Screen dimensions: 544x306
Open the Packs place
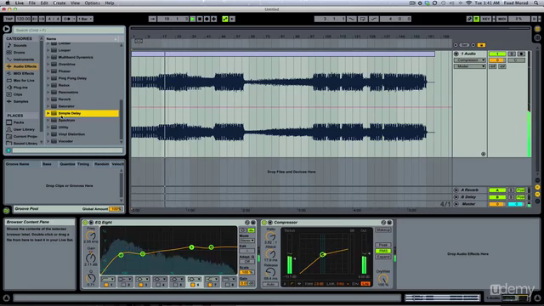point(19,122)
